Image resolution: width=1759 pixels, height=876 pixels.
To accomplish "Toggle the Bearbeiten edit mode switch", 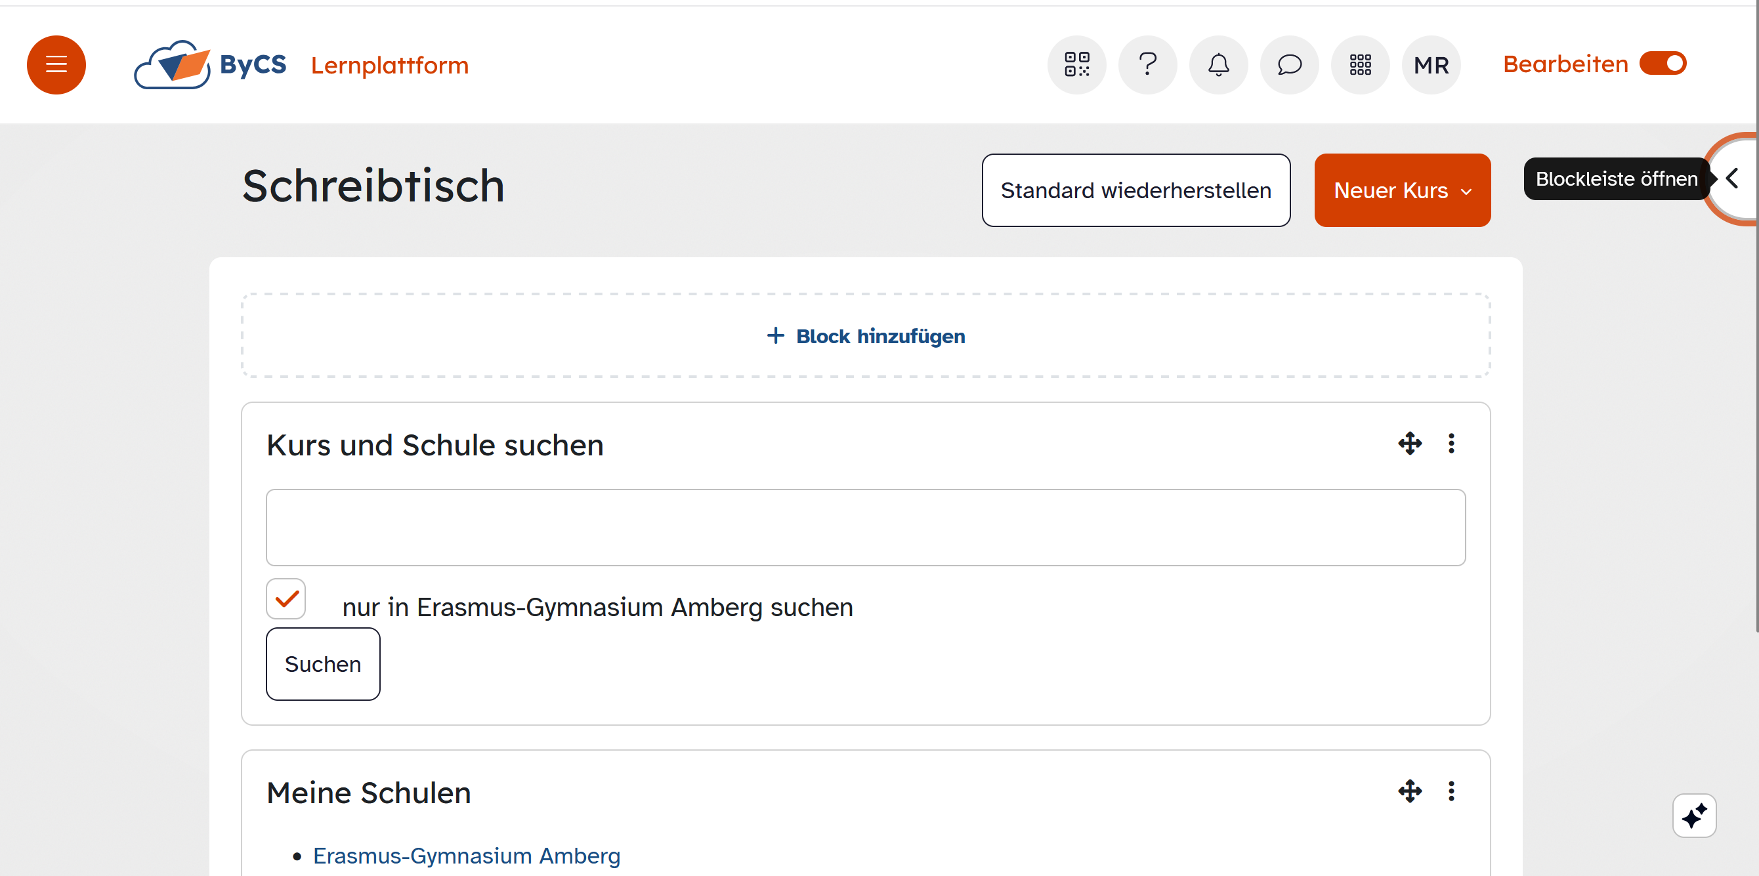I will (1663, 64).
